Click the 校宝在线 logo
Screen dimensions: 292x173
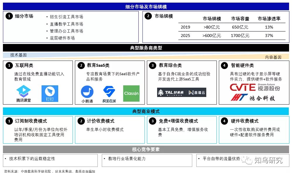point(109,94)
